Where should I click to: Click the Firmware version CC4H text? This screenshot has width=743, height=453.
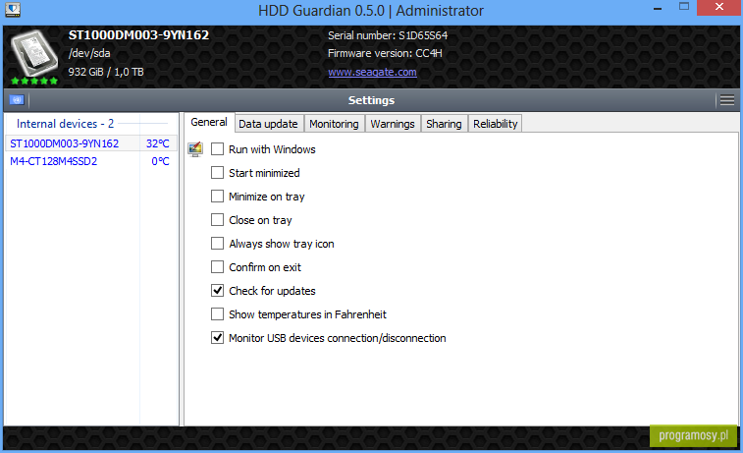tap(386, 54)
